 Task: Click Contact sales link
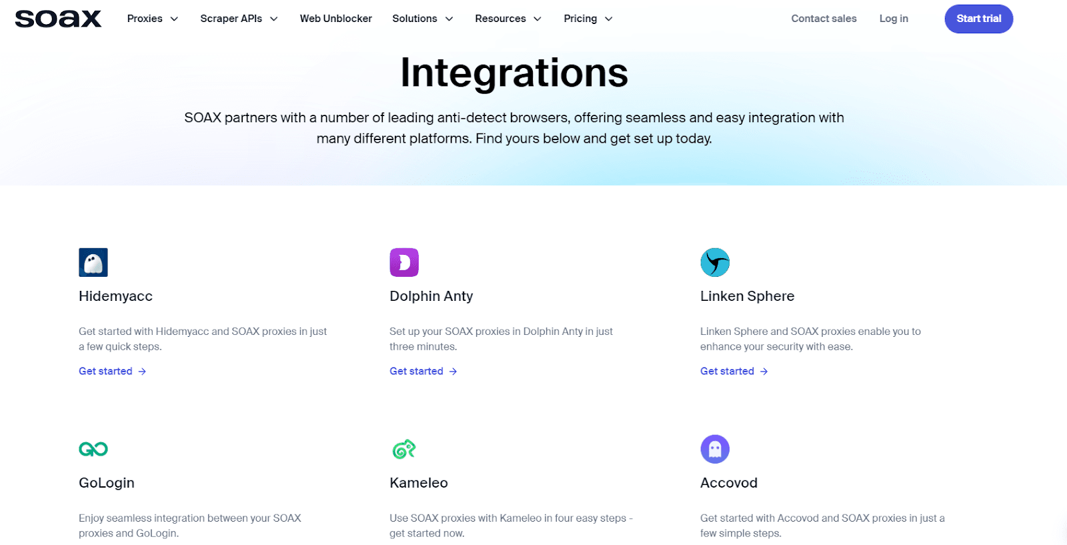pyautogui.click(x=824, y=19)
